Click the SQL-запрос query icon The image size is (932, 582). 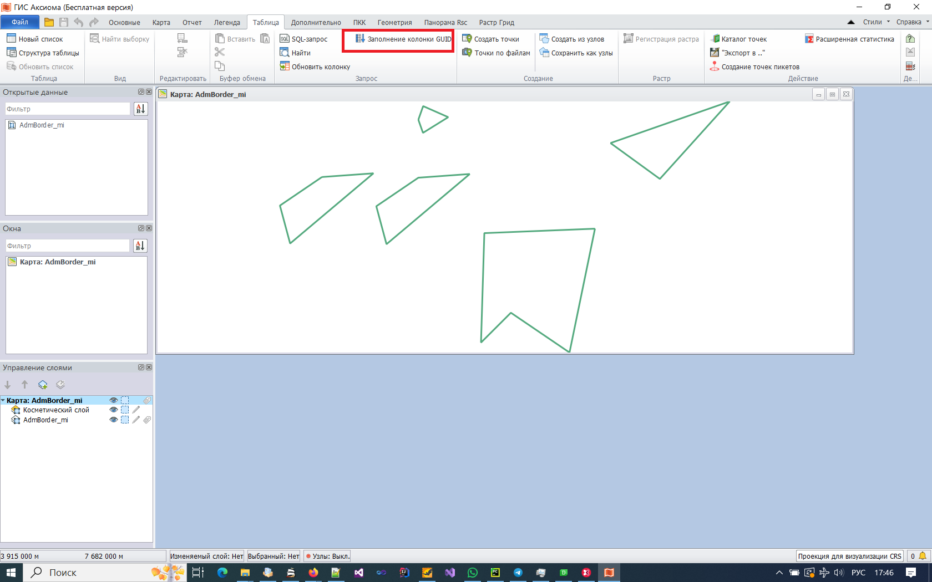(285, 39)
